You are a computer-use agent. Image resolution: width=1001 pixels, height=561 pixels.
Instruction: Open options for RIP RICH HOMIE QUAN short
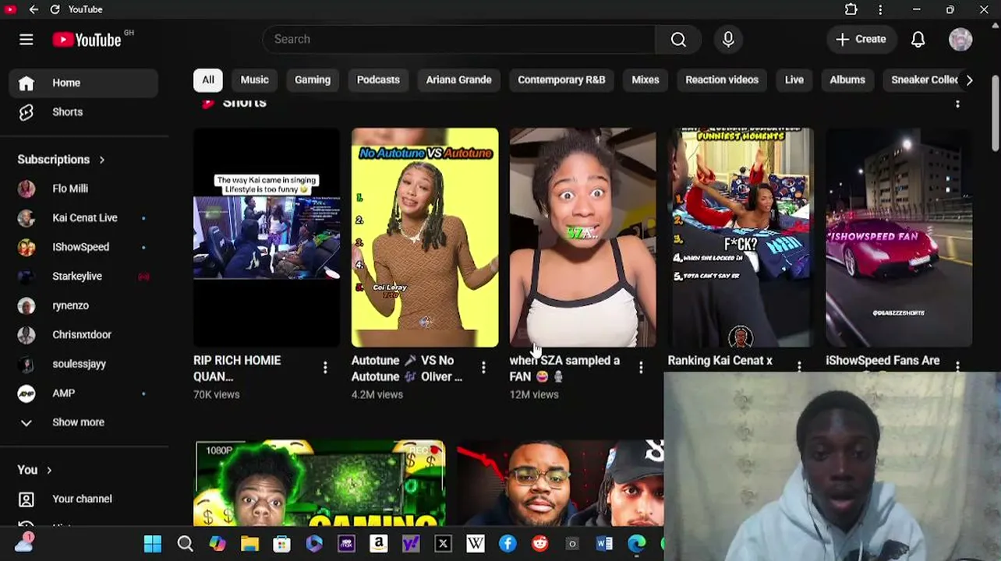pyautogui.click(x=325, y=367)
